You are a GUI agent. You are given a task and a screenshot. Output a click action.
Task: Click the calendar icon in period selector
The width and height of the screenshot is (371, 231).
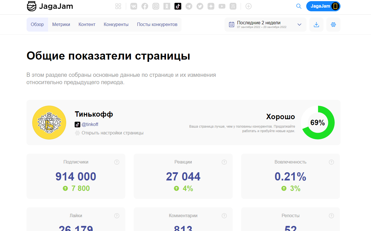point(232,25)
